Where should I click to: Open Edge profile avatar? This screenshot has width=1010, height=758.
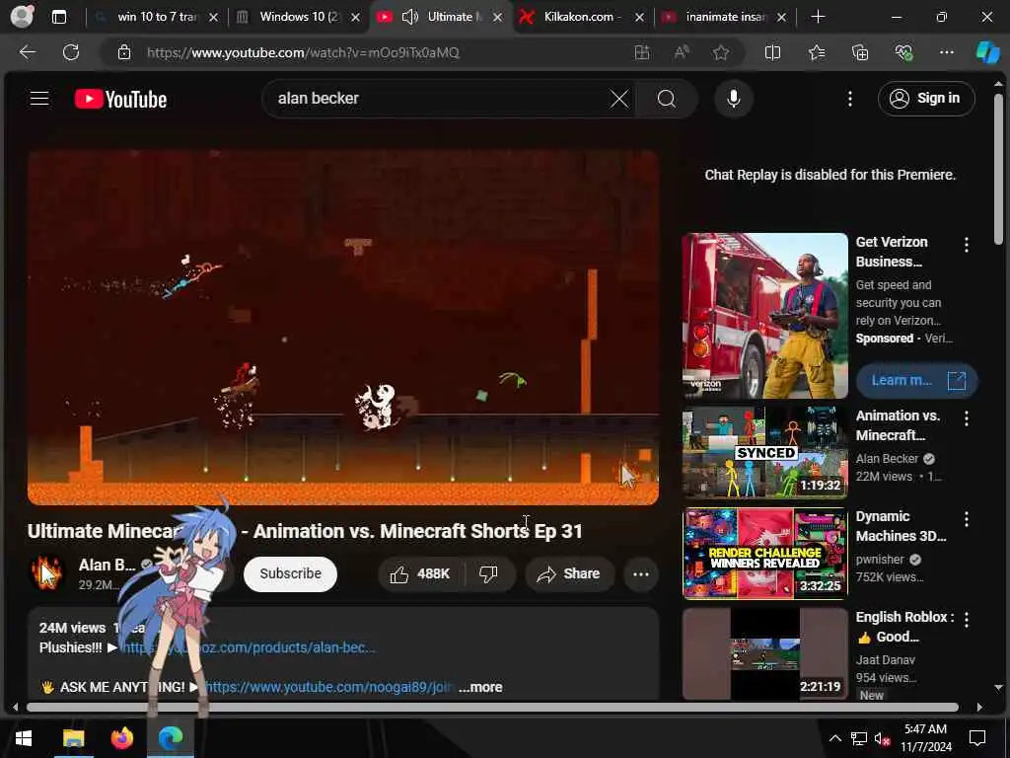click(22, 17)
